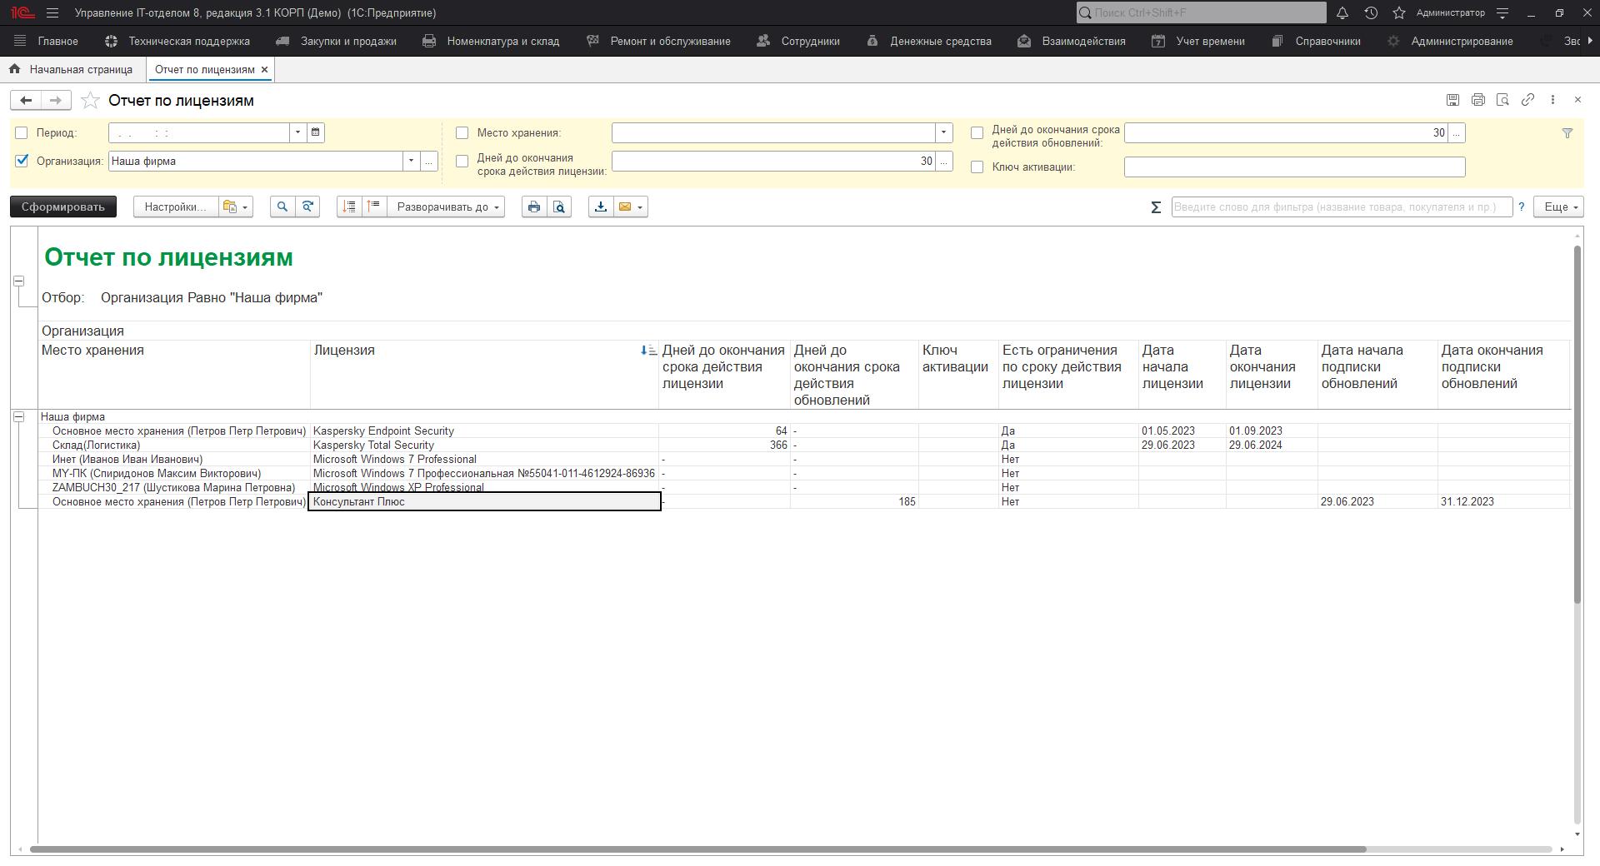This screenshot has width=1600, height=866.
Task: Click the sum sigma icon
Action: (1156, 207)
